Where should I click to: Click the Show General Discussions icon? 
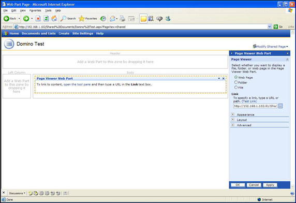65,193
